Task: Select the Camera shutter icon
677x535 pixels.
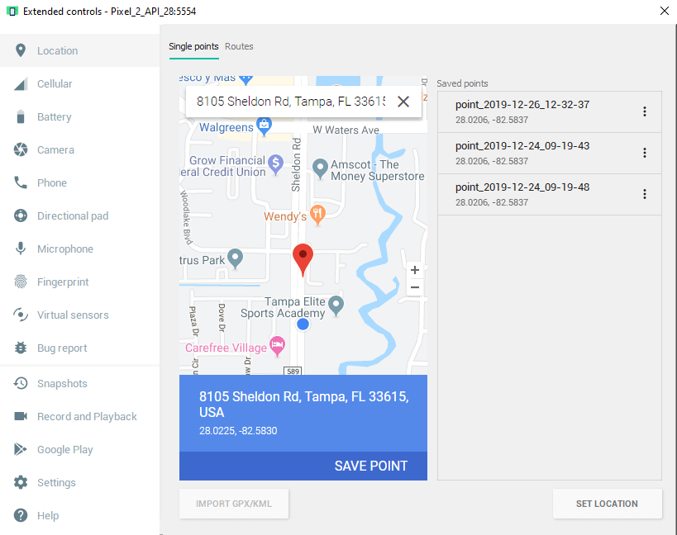Action: coord(21,149)
